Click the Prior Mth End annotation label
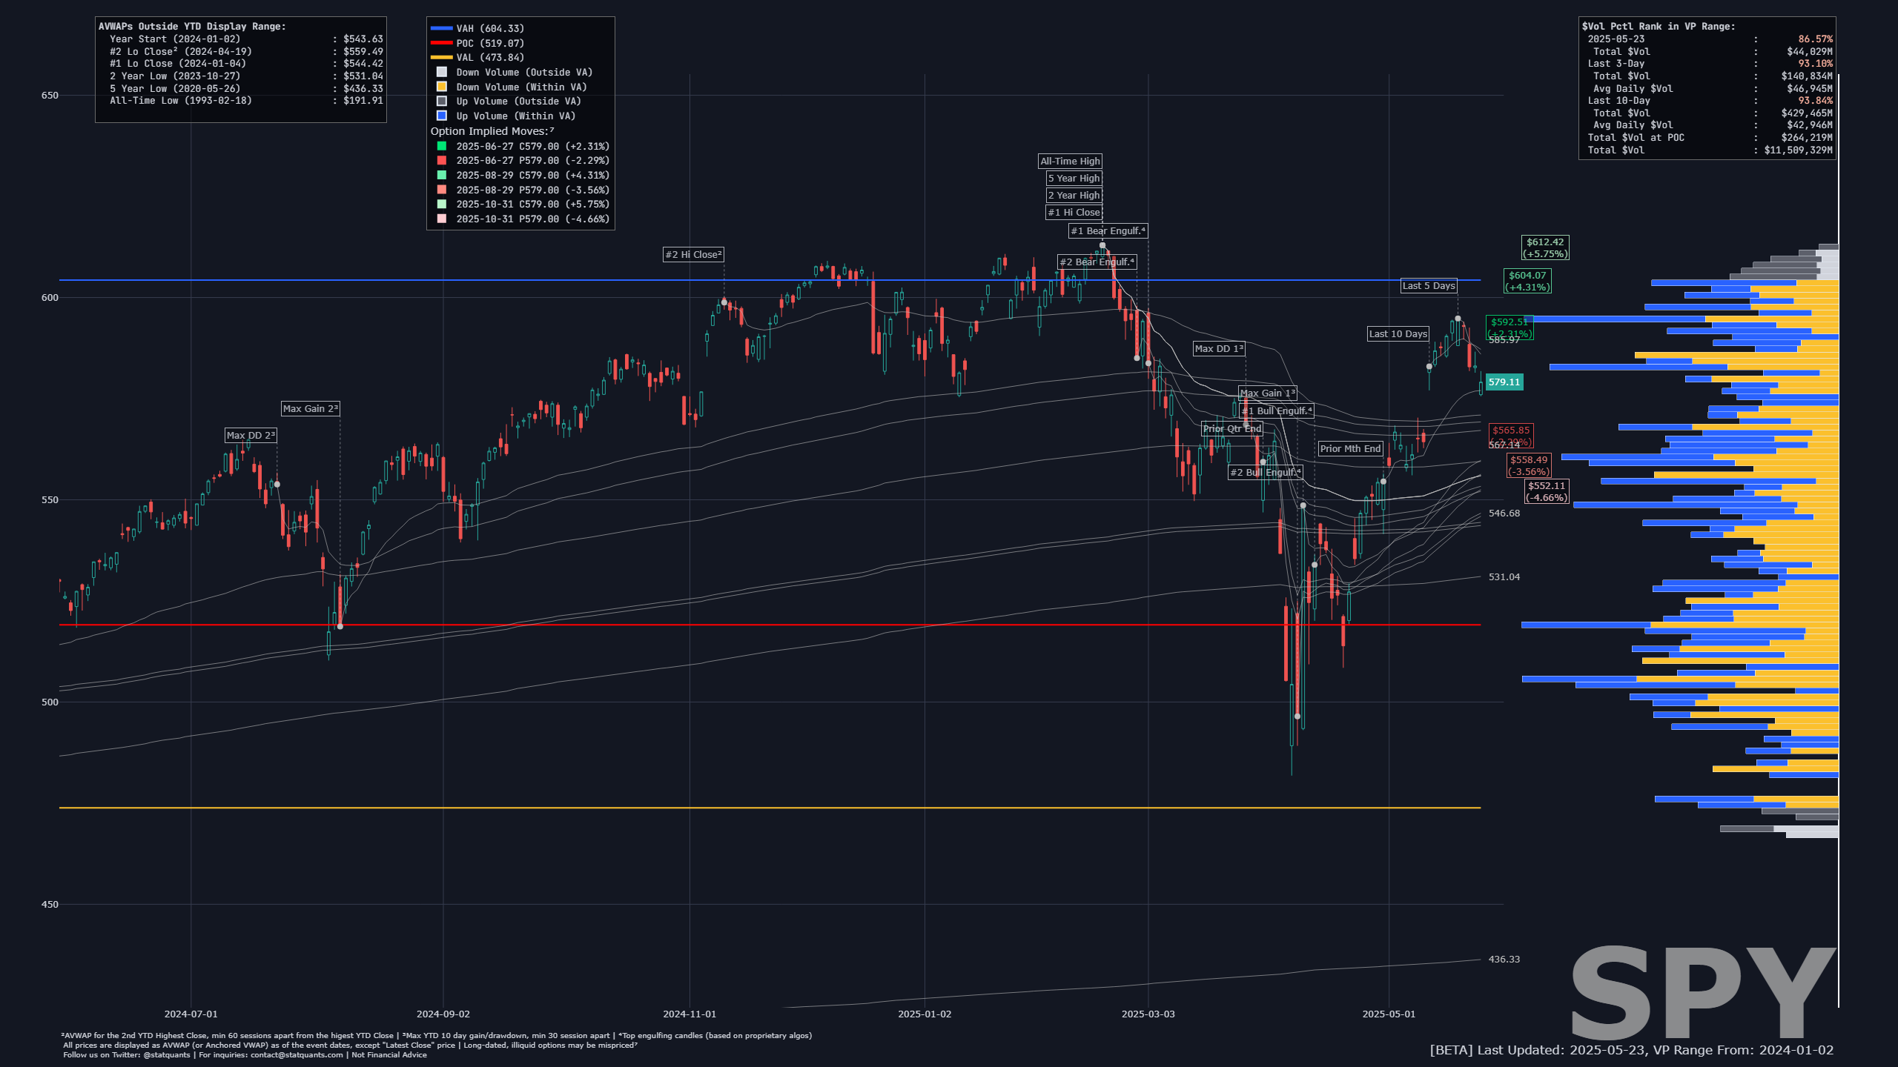 1350,449
